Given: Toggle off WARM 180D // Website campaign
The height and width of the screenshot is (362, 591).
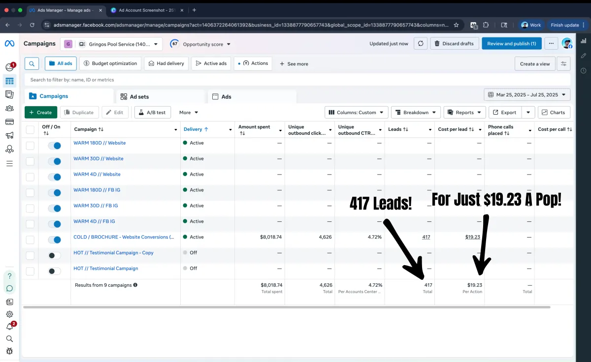Looking at the screenshot, I should pos(54,146).
